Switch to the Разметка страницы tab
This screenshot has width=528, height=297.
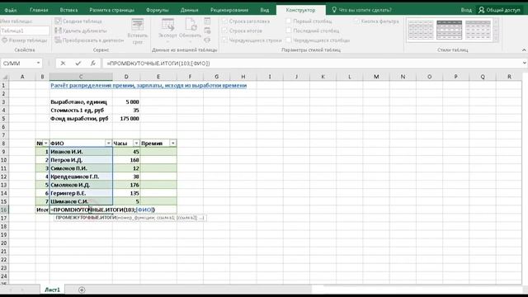[x=112, y=10]
